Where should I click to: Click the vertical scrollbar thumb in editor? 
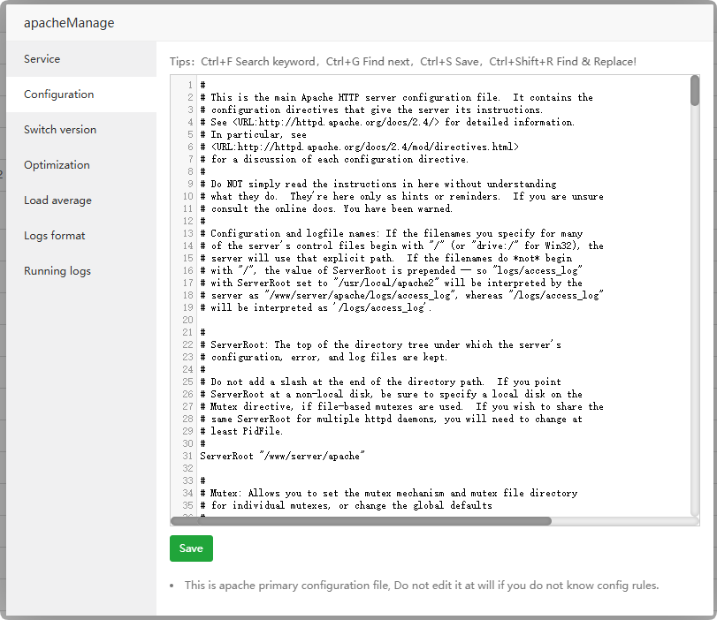(695, 90)
